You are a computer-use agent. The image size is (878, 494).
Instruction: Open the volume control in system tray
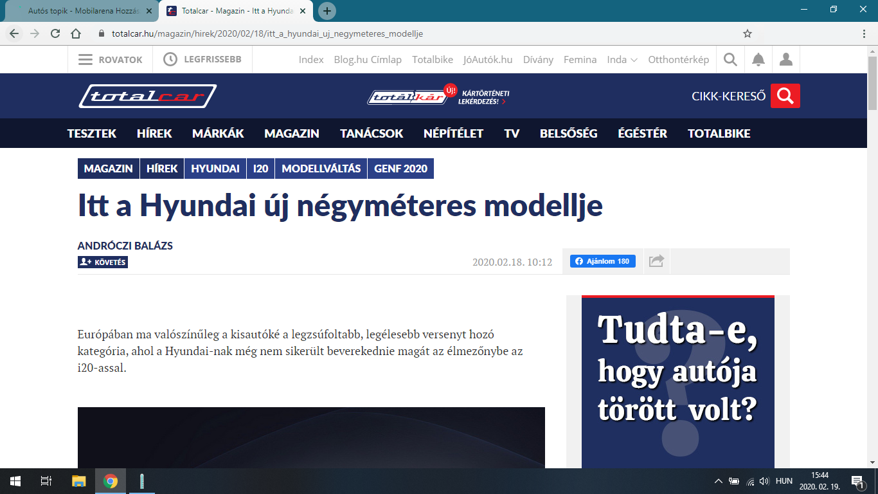[x=764, y=481]
